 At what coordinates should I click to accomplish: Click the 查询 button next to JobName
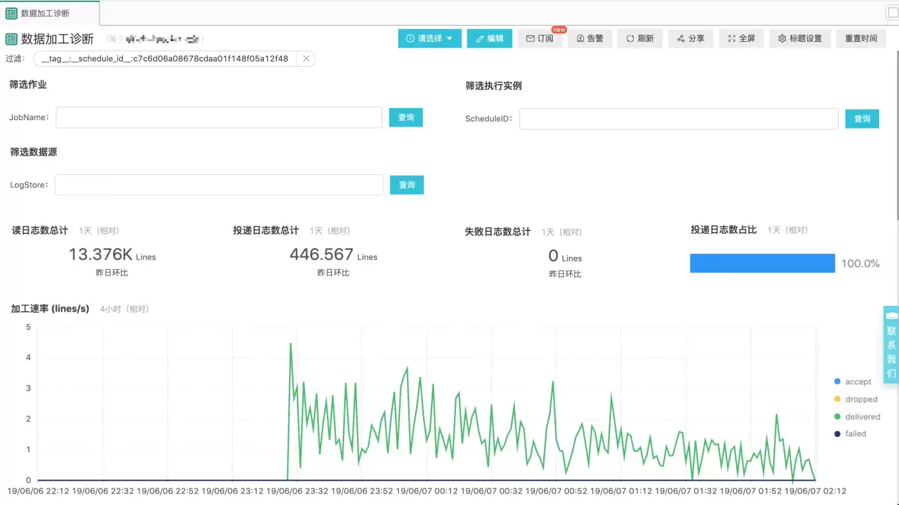pyautogui.click(x=406, y=118)
